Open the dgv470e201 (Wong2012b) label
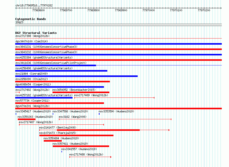This screenshot has width=229, height=167. tap(32, 106)
